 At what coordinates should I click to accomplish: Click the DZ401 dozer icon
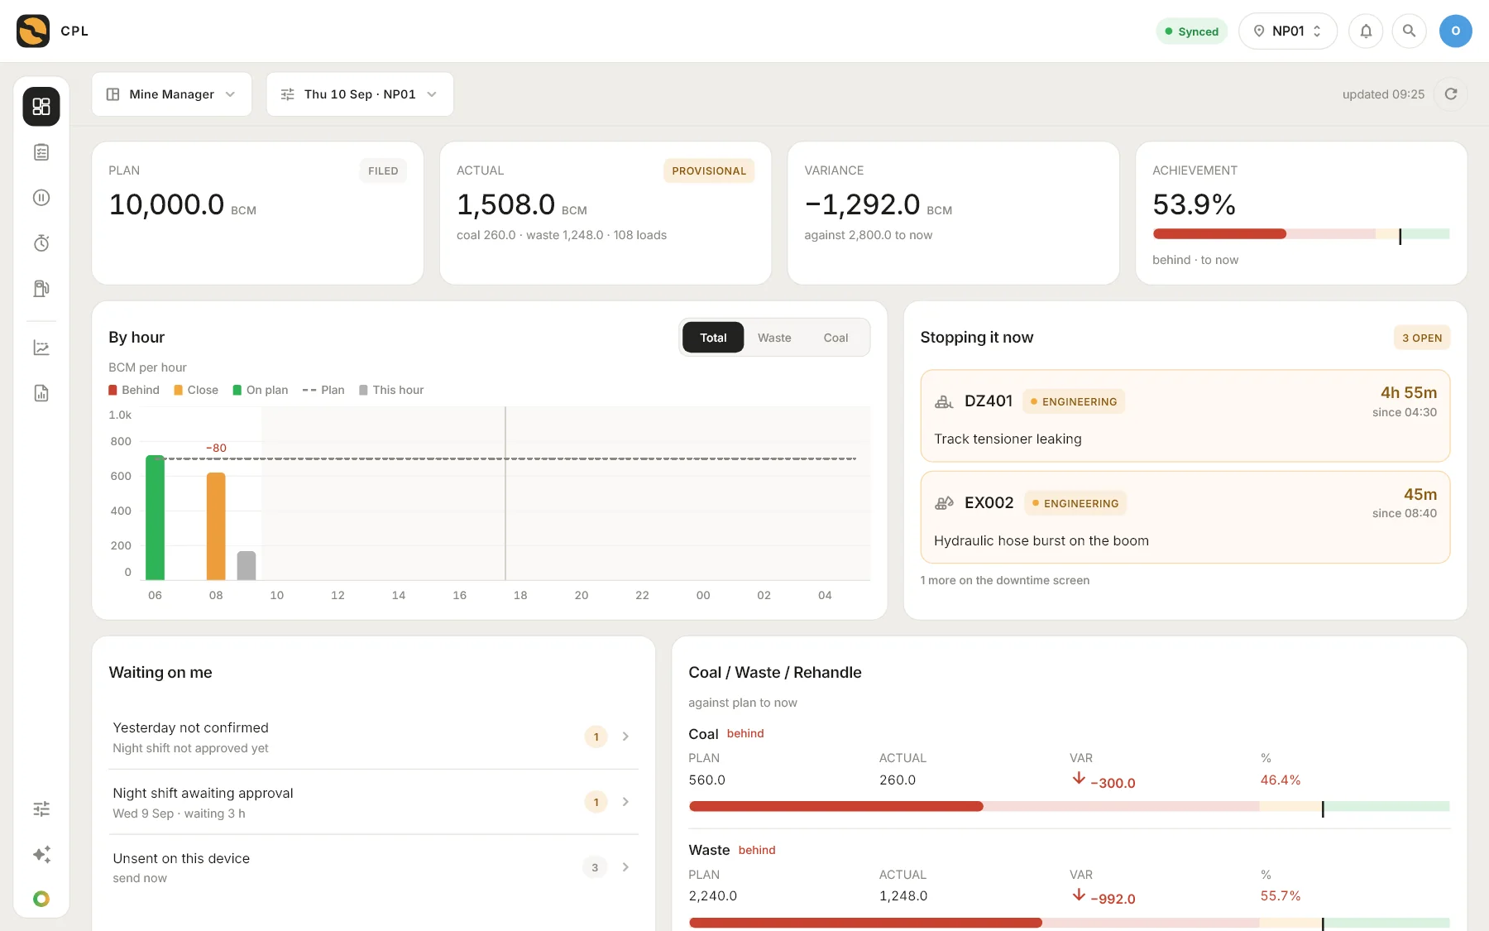click(944, 401)
